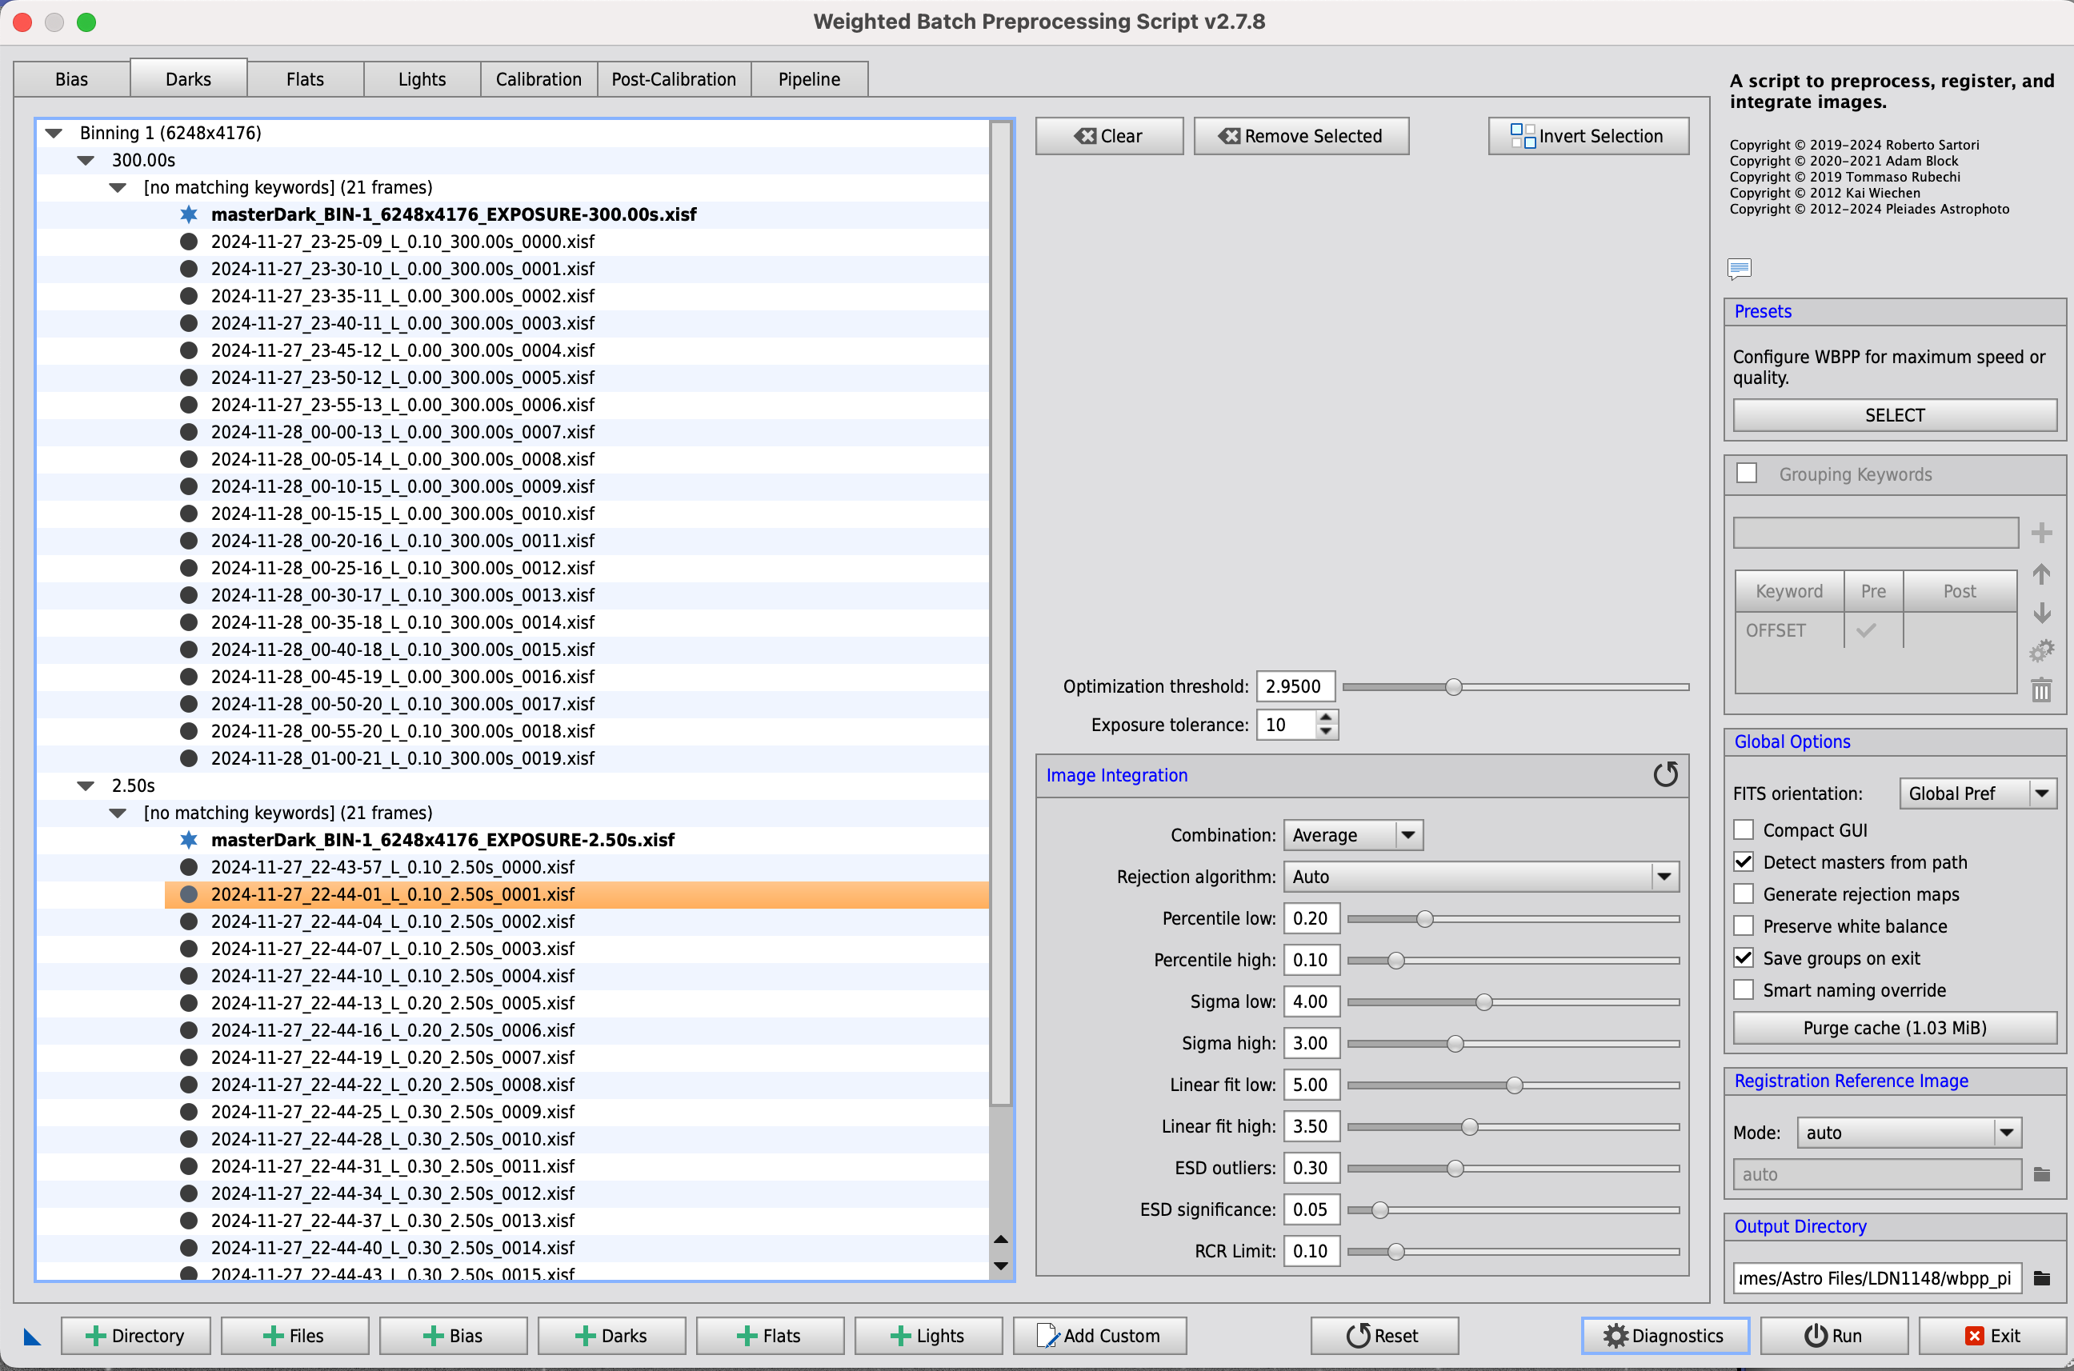
Task: Click the tooltip speech bubble icon
Action: 1740,267
